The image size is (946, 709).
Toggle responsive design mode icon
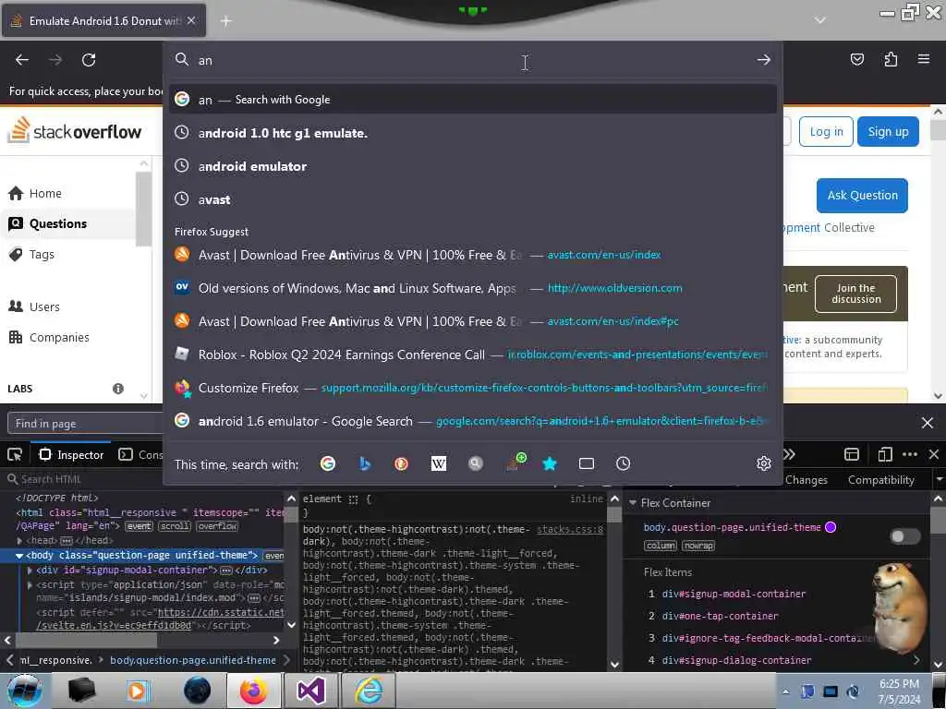(x=885, y=454)
